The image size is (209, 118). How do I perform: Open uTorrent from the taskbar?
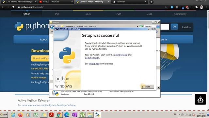(x=82, y=115)
